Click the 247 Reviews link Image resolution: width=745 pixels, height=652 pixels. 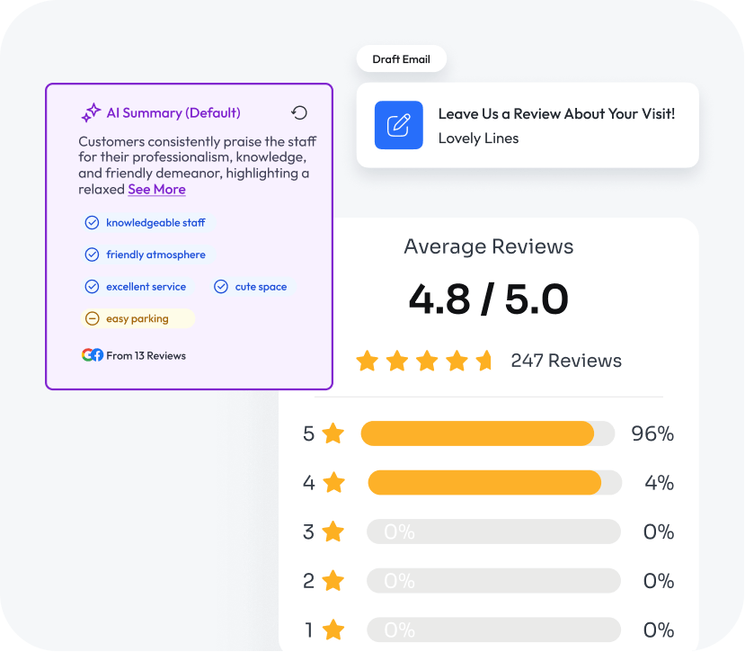566,361
